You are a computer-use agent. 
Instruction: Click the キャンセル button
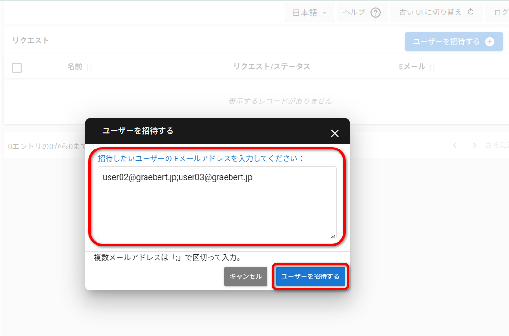[x=246, y=276]
